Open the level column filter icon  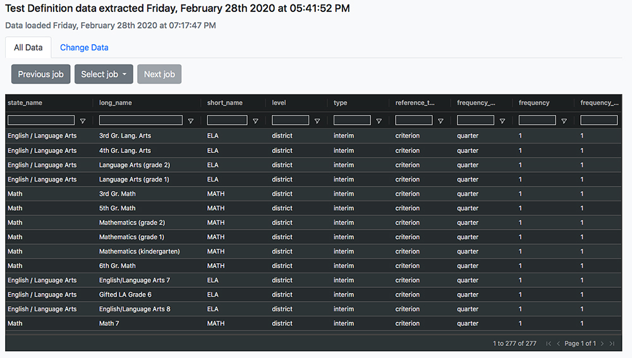tap(317, 121)
